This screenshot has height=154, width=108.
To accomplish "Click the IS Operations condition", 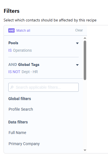I will point(20,50).
